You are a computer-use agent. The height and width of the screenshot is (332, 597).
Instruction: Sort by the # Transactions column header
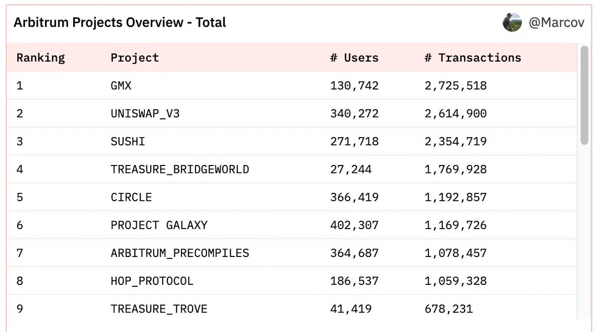coord(473,58)
